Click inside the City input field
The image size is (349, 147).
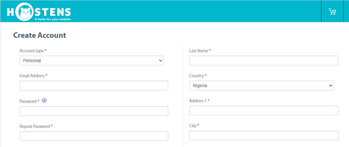click(x=263, y=135)
